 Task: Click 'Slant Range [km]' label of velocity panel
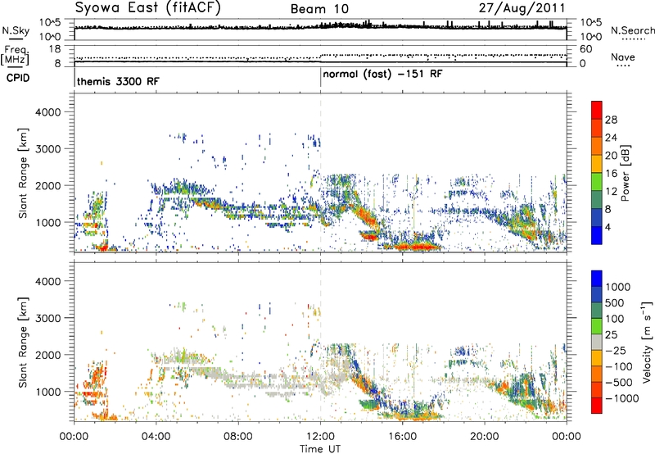(x=23, y=342)
